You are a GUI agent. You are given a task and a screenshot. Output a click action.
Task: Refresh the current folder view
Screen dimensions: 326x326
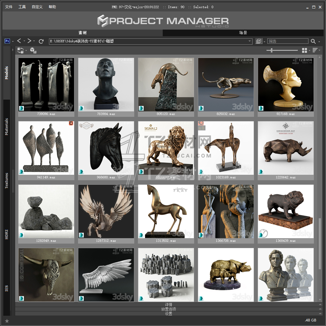click(x=41, y=41)
